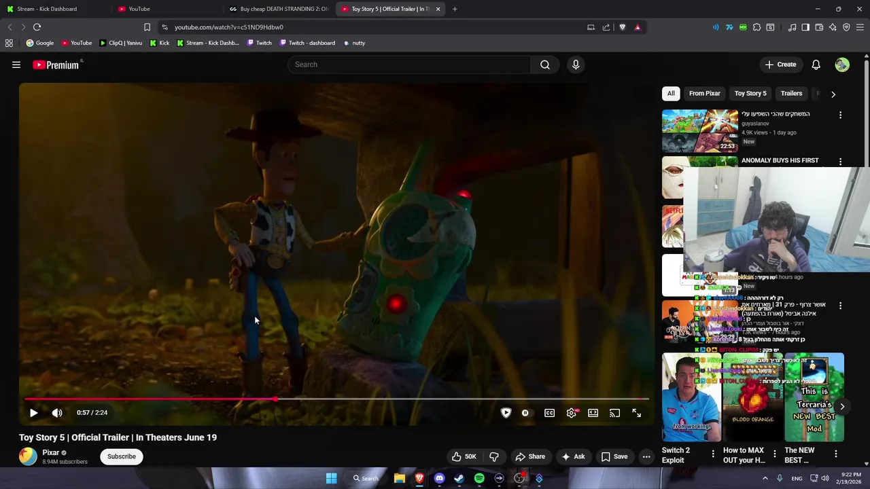Open the browser media control music icon

coord(792,27)
